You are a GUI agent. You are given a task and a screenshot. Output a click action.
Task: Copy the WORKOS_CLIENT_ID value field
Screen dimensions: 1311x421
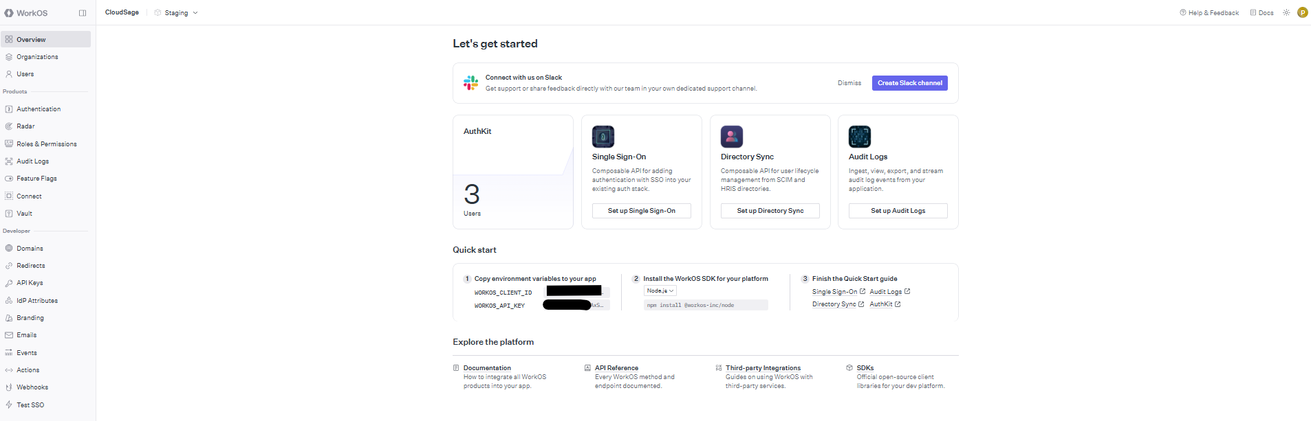(576, 292)
